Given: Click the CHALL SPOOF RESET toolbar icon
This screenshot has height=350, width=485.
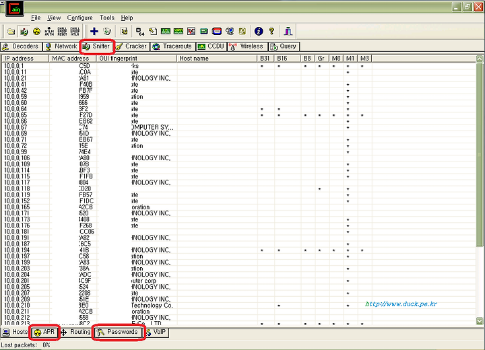Looking at the screenshot, I should coord(62,31).
